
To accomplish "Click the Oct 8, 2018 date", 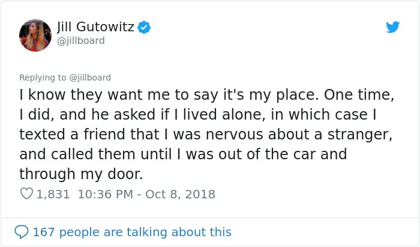I will point(180,194).
